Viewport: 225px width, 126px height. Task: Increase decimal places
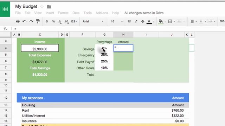[x=66, y=22]
